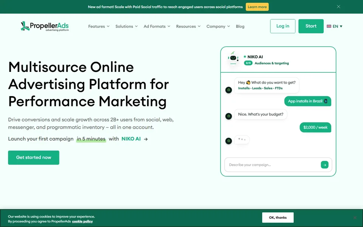Click the 2/3 step badge
The width and height of the screenshot is (363, 227).
point(248,63)
